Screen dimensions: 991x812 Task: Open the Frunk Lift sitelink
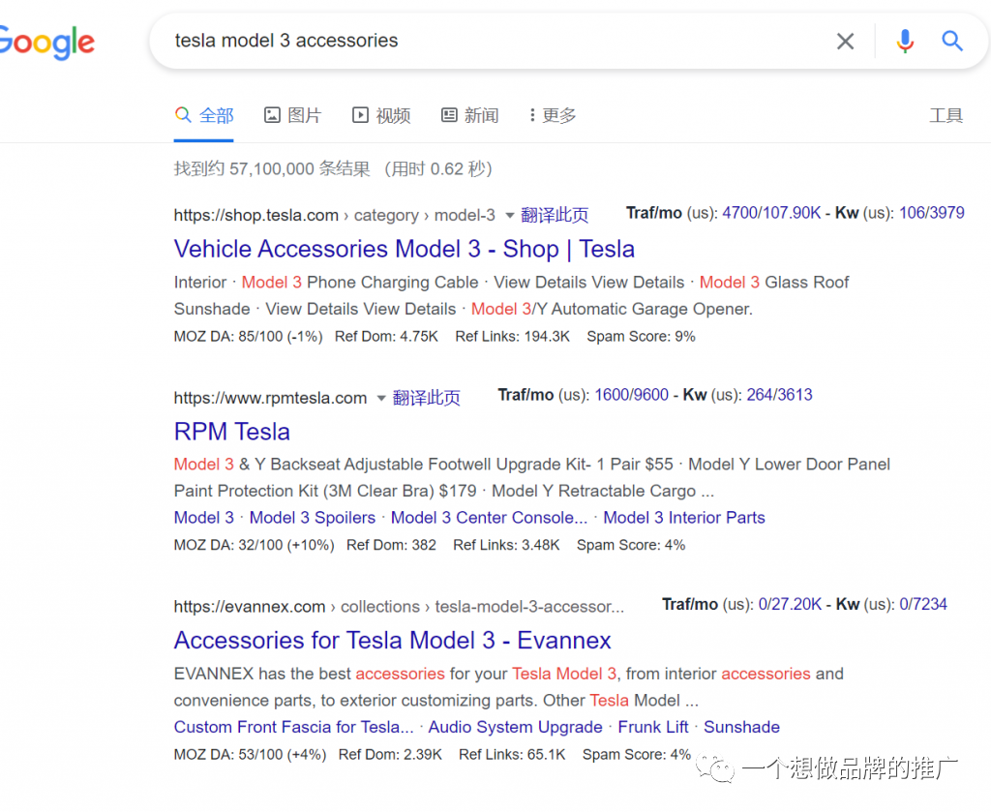[653, 728]
